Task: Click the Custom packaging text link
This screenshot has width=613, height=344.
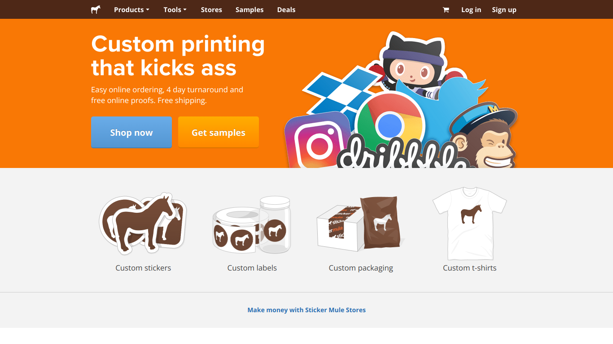Action: click(x=361, y=268)
